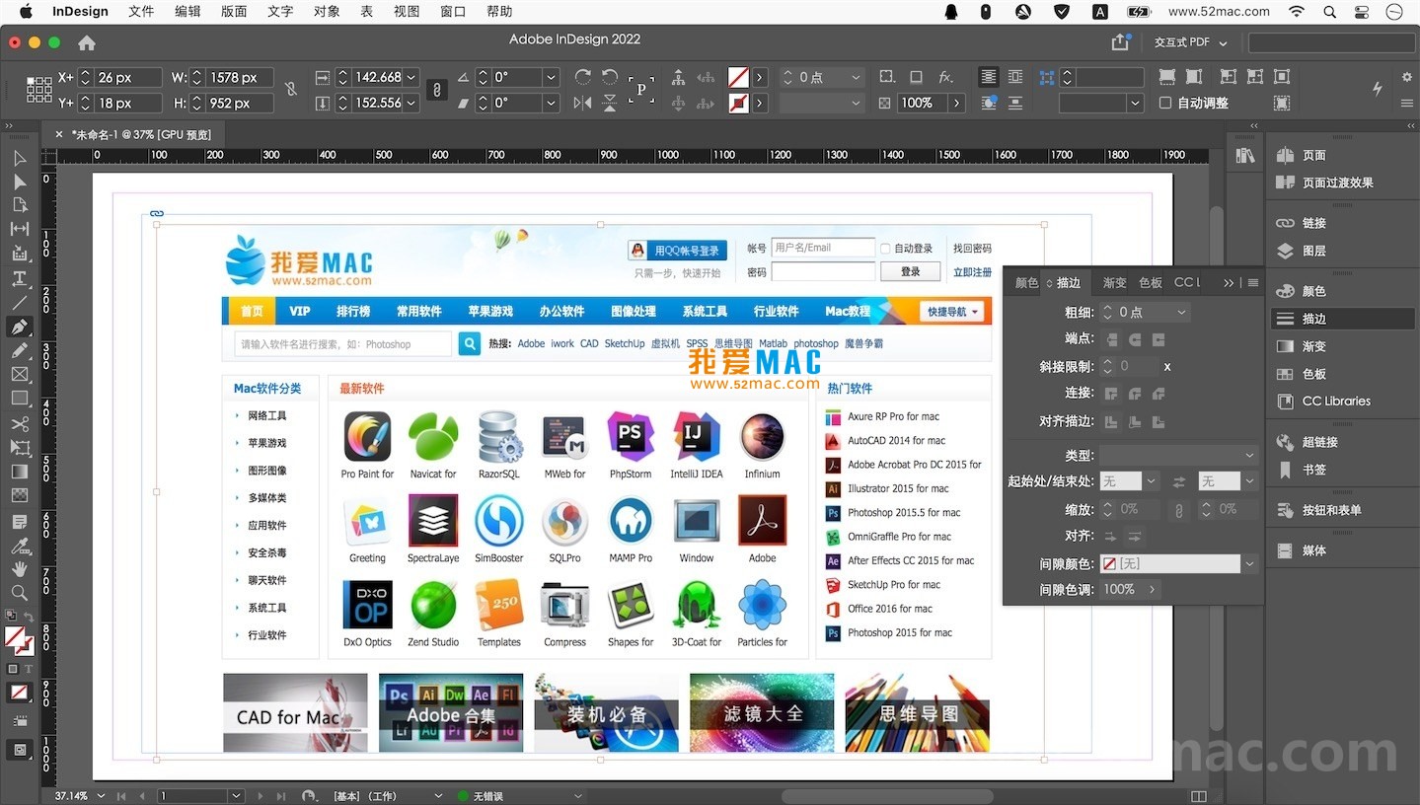The width and height of the screenshot is (1420, 805).
Task: Click the flip vertical icon
Action: pyautogui.click(x=610, y=103)
